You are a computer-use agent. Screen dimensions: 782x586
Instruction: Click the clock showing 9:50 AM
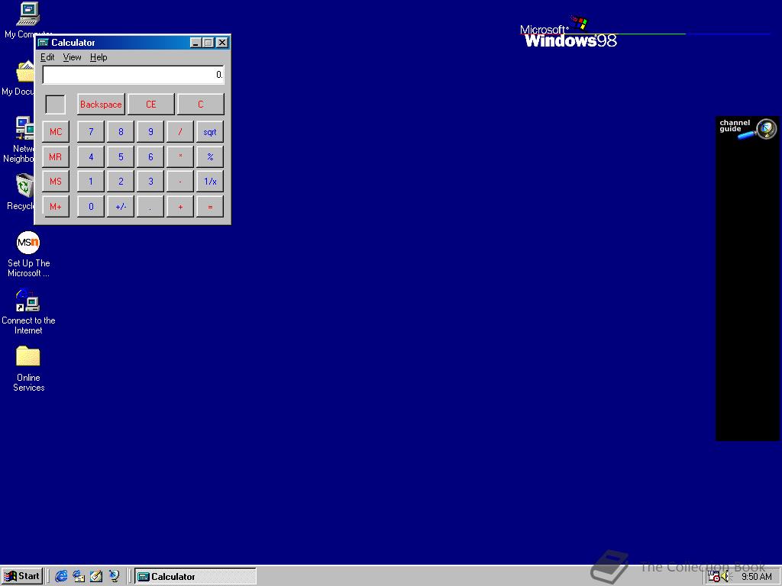tap(757, 577)
